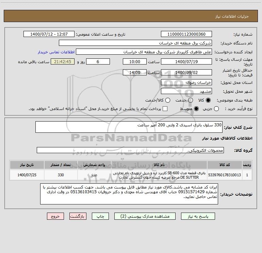Click the توضیحات خریدار label
Screen dimensions: 262x253
click(236, 194)
